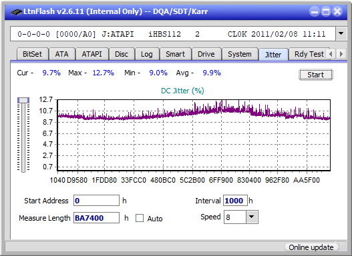The width and height of the screenshot is (352, 256).
Task: Go to the Smart tab
Action: pos(175,54)
